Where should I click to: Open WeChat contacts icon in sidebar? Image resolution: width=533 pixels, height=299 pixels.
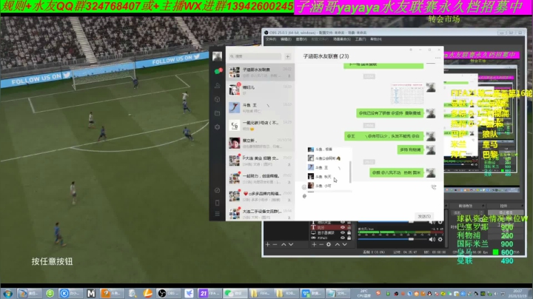coord(218,85)
